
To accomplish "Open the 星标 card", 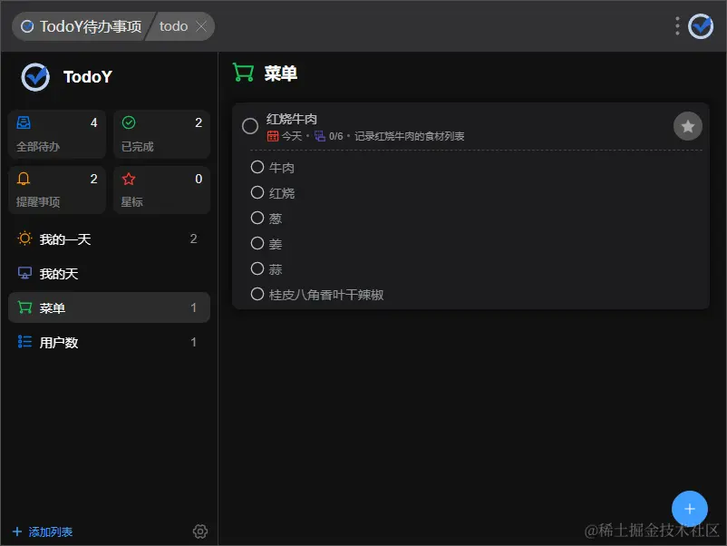I will click(x=162, y=190).
